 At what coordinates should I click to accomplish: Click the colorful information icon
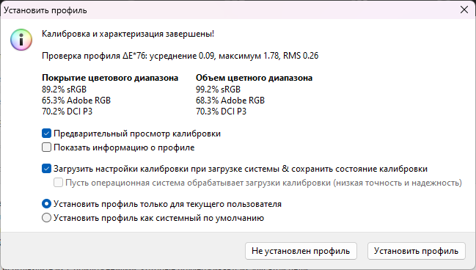(21, 40)
